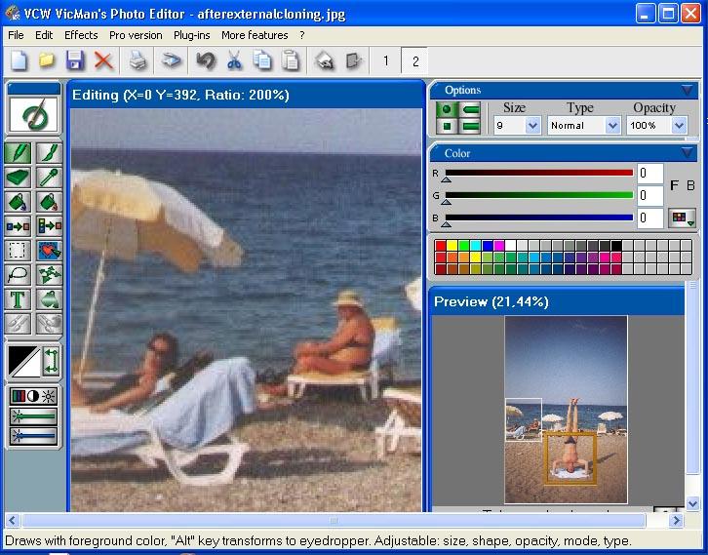Click toolbar button 2

pos(415,61)
